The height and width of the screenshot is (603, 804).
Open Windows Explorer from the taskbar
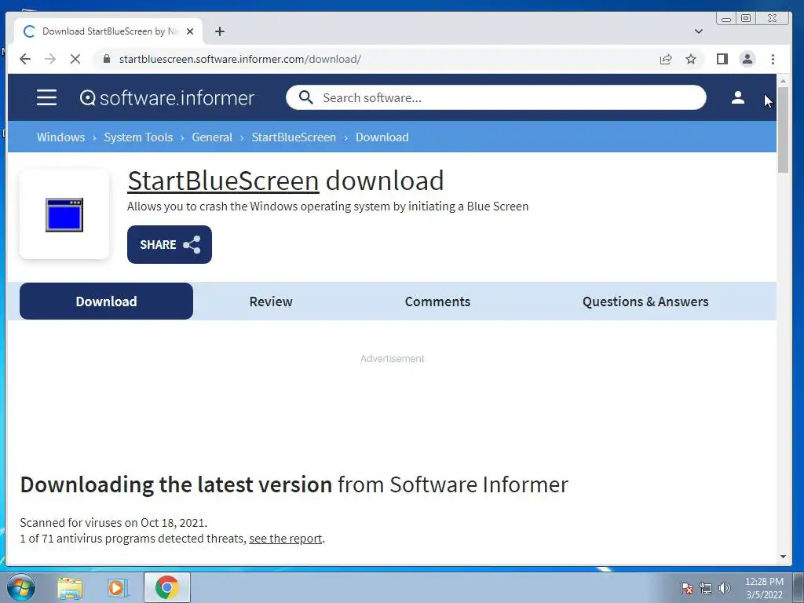pyautogui.click(x=70, y=587)
